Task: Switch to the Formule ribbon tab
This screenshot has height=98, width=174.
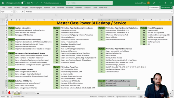Action: coord(47,8)
